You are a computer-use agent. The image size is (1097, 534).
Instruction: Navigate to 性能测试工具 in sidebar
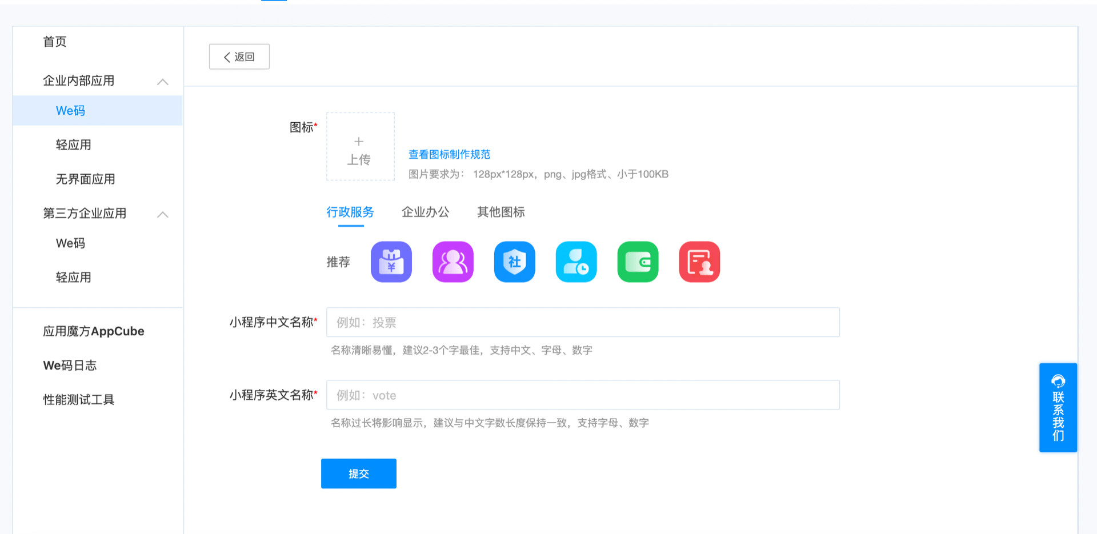[x=79, y=400]
